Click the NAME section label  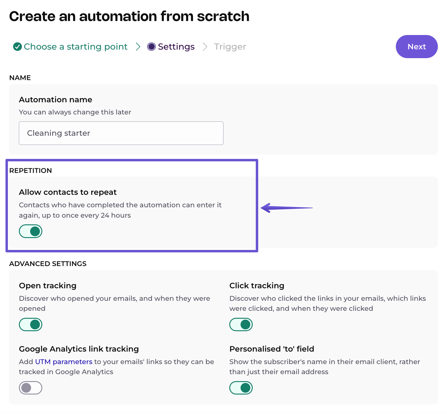20,78
